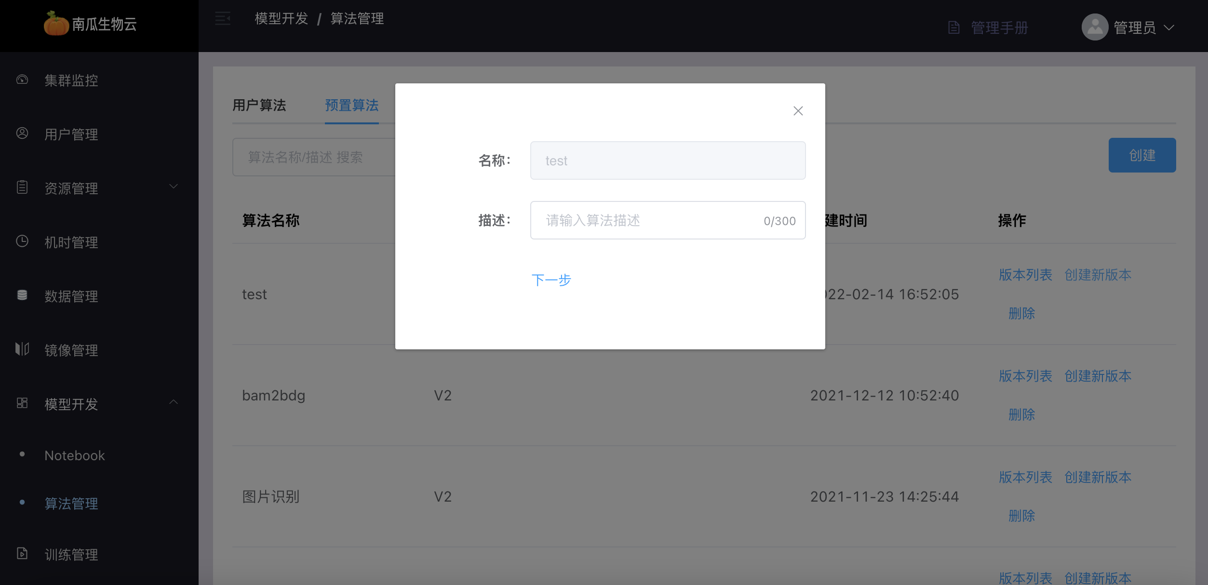
Task: Click 创建新版本 for bam2bdg row
Action: (1098, 376)
